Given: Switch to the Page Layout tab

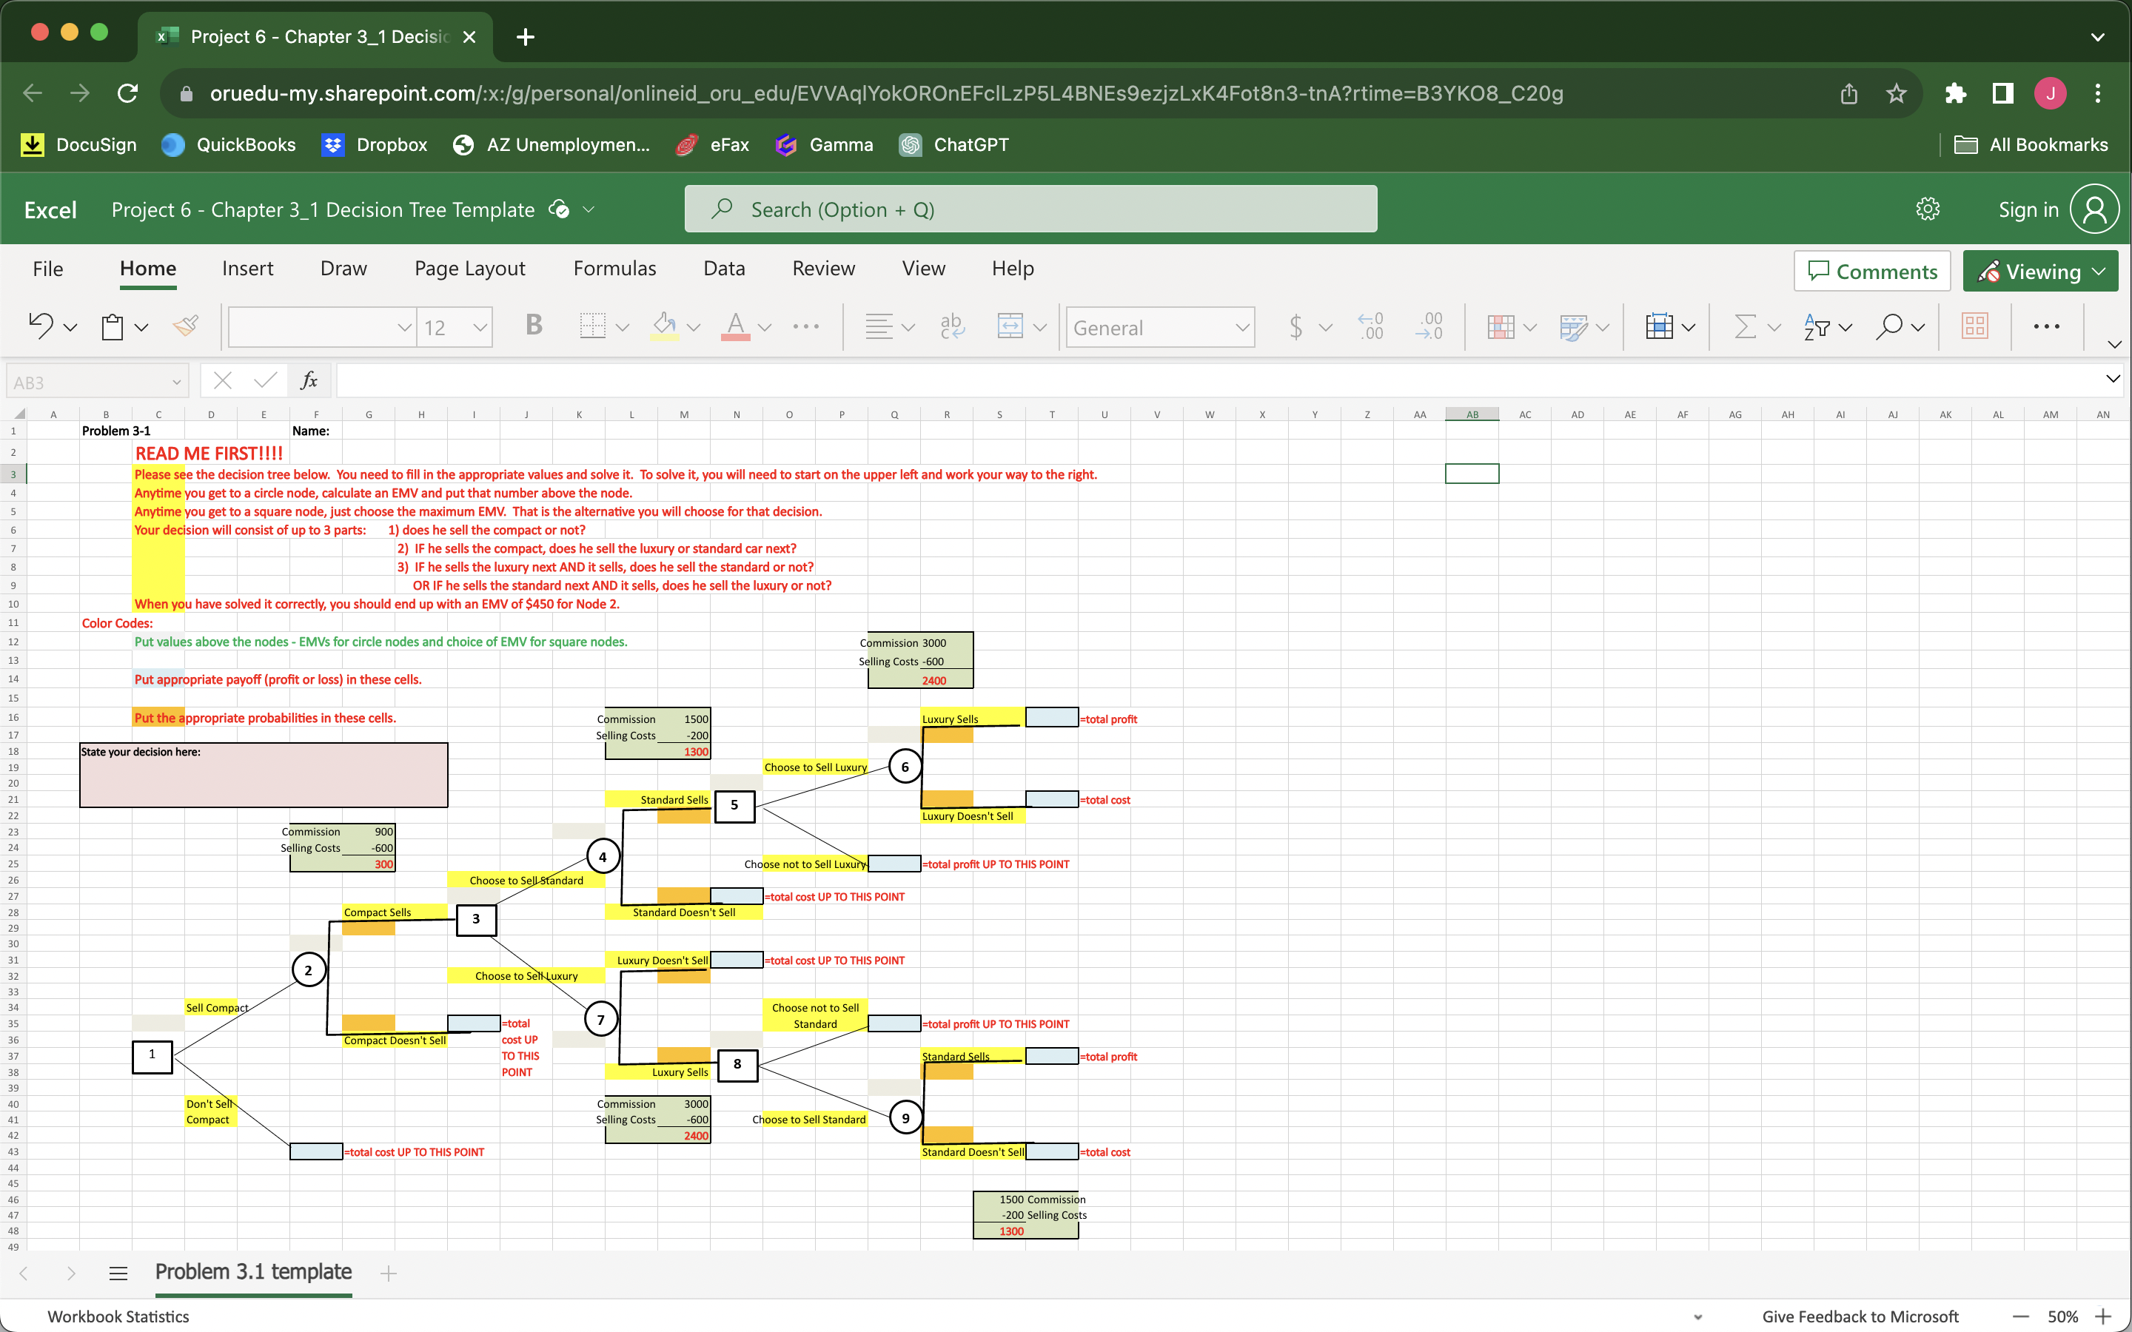Looking at the screenshot, I should click(x=469, y=269).
